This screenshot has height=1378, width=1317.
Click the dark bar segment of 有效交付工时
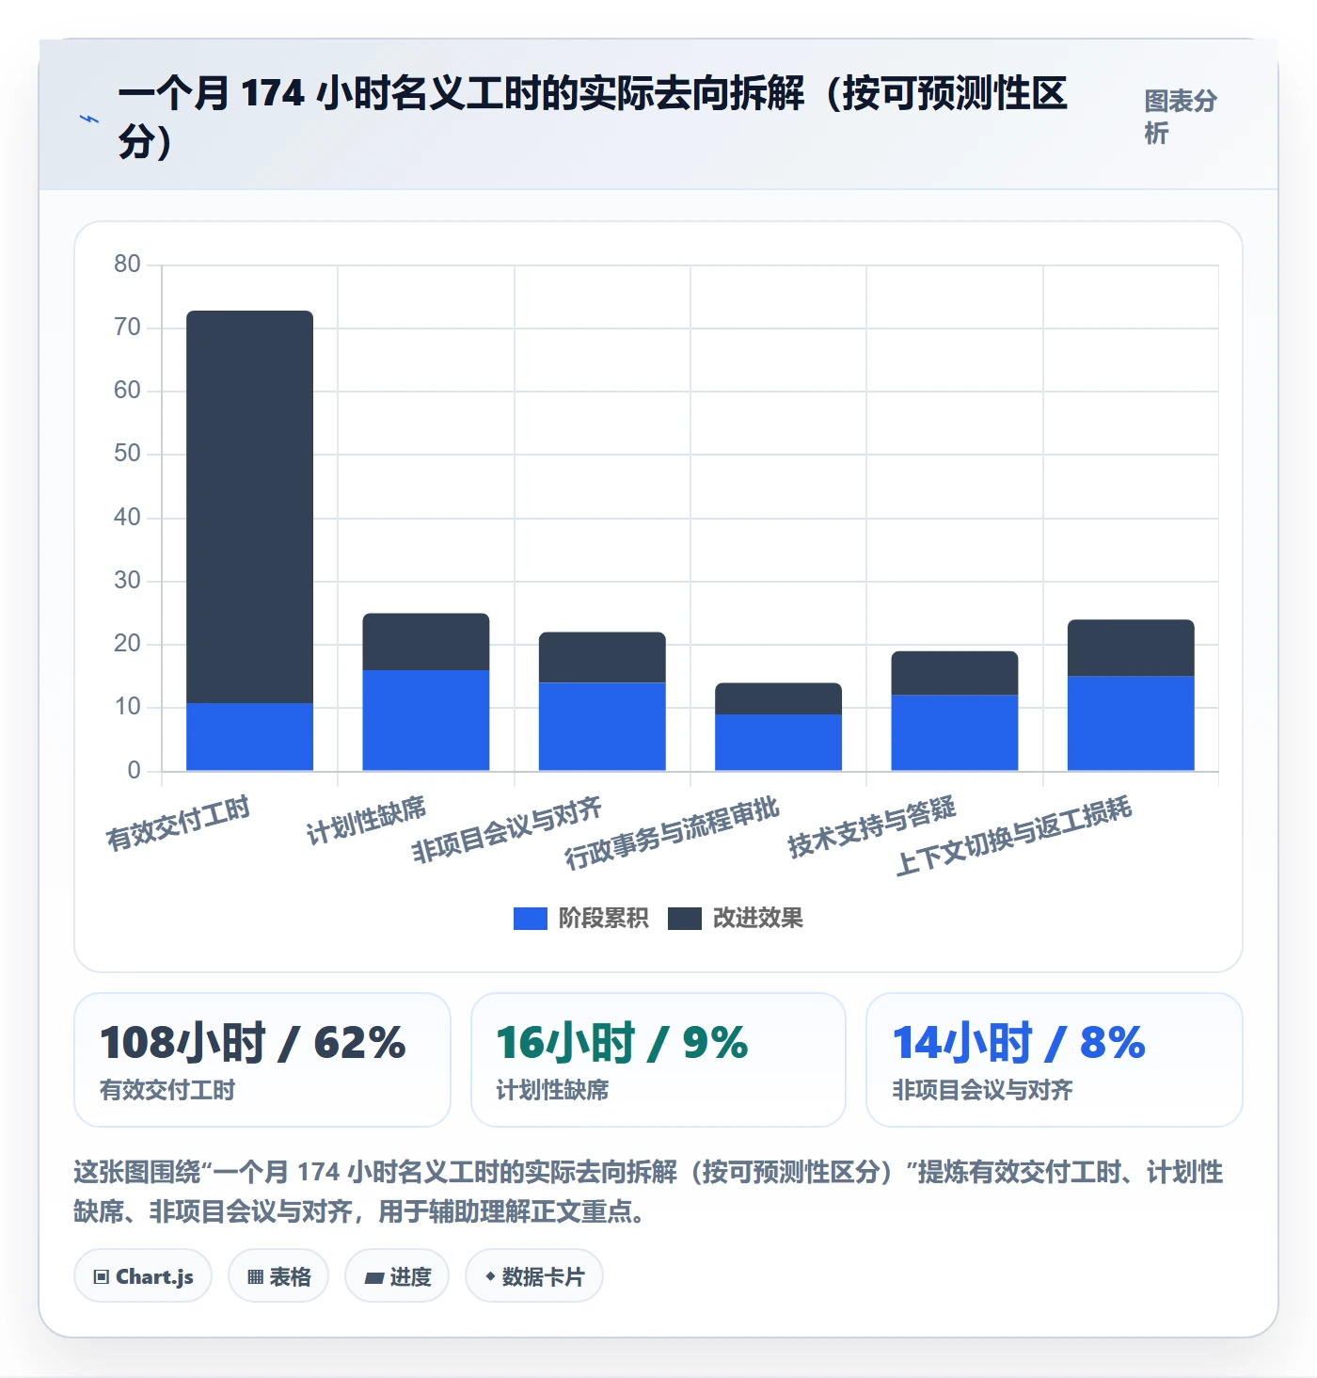250,506
